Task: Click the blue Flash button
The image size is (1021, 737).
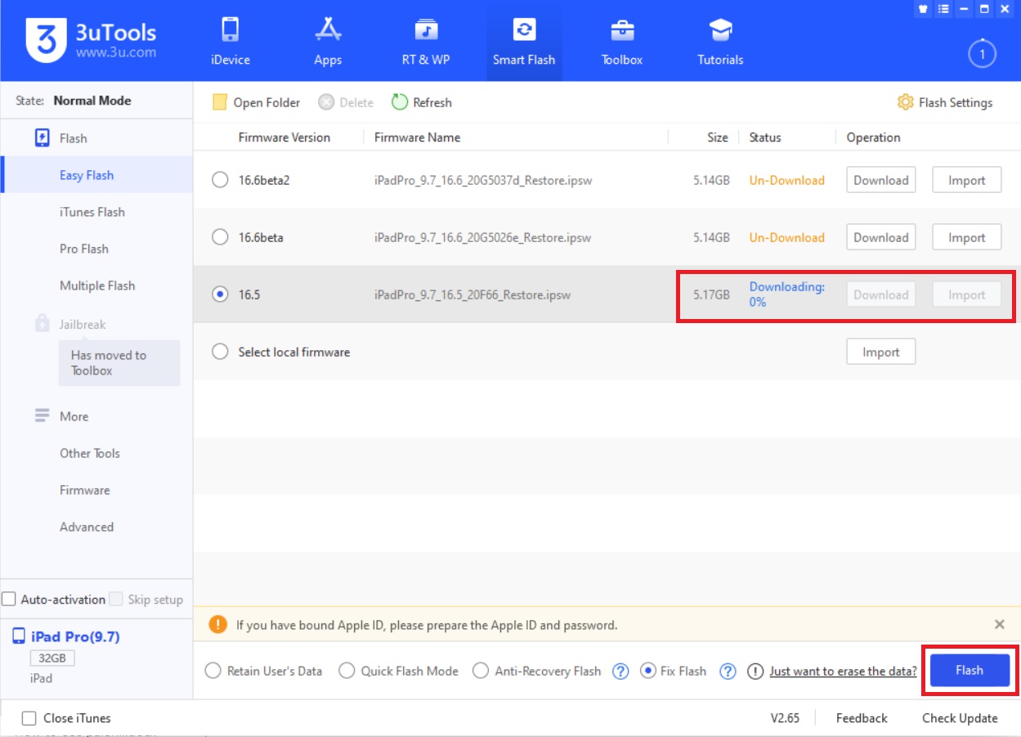Action: point(970,670)
